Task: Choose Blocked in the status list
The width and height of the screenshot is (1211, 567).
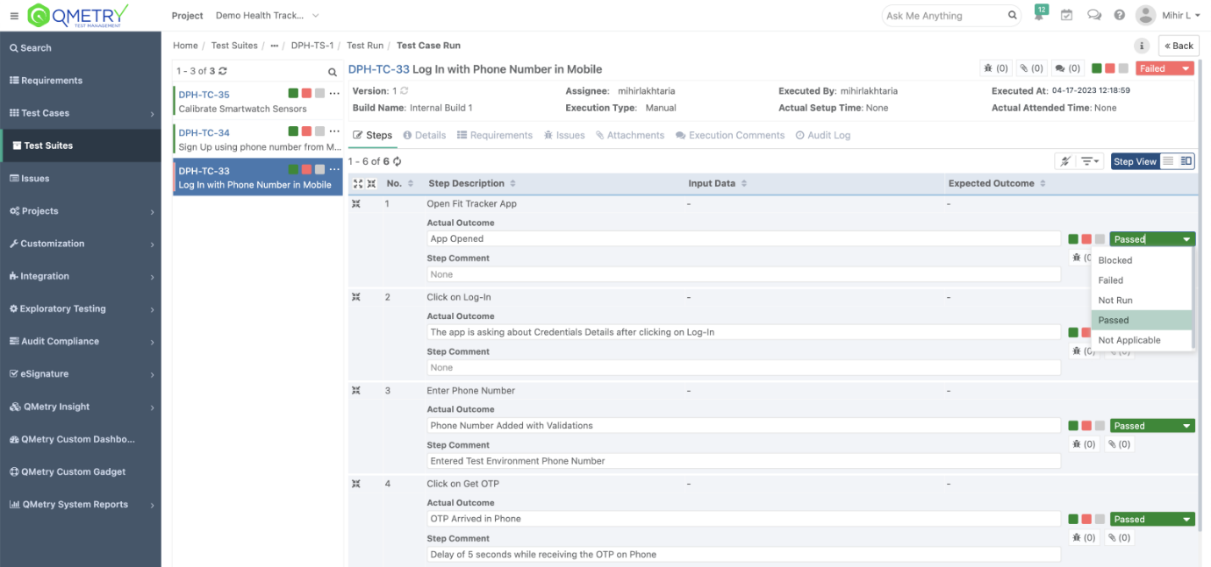Action: (x=1142, y=260)
